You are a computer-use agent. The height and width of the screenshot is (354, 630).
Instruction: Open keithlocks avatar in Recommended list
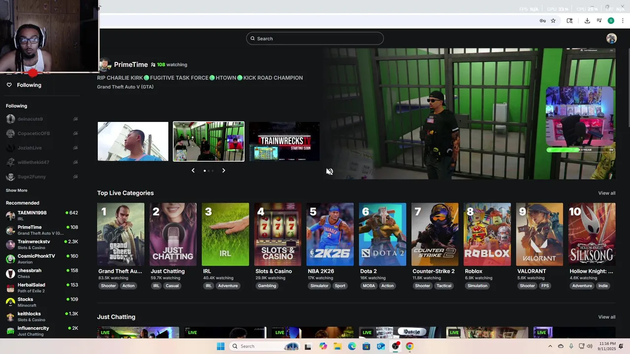10,317
